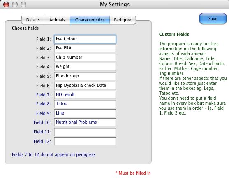
Task: Go to the Pedigree tab
Action: (x=123, y=20)
